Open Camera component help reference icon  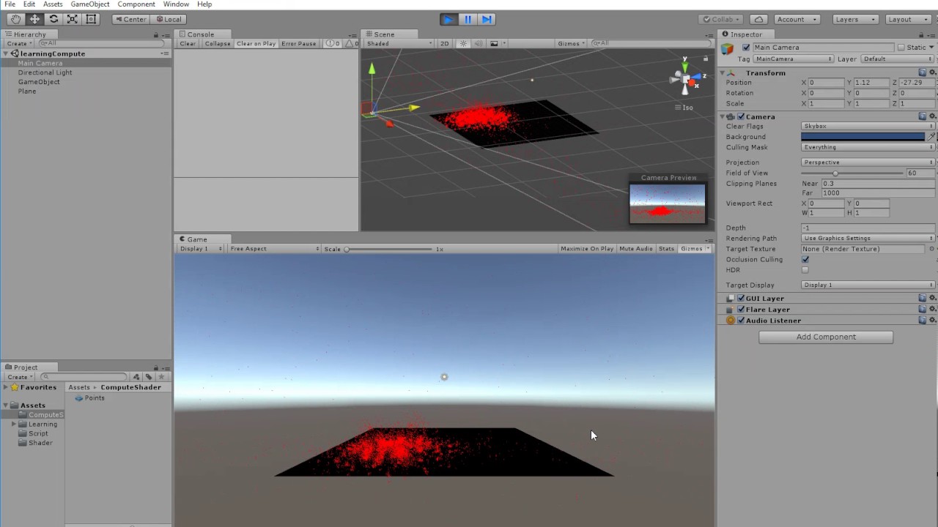pyautogui.click(x=923, y=116)
